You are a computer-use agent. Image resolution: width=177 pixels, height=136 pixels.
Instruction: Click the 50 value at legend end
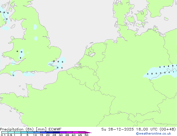[86, 135]
